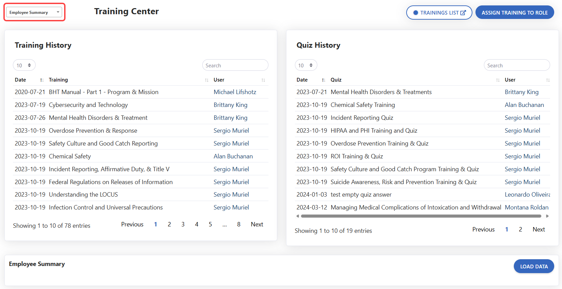Open Training History entries-per-page selector
The height and width of the screenshot is (289, 562).
(24, 65)
